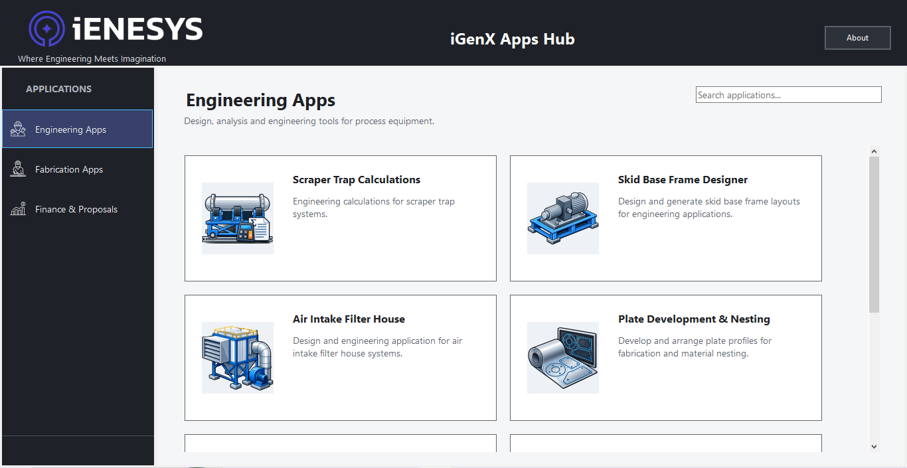This screenshot has height=468, width=907.
Task: Click the text 'Engineering calculations for scraper trap systems.'
Action: coord(374,208)
